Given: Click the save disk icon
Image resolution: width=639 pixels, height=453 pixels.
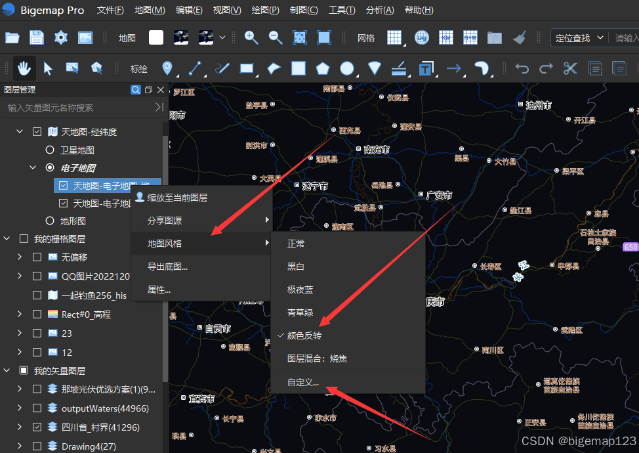Looking at the screenshot, I should (37, 38).
